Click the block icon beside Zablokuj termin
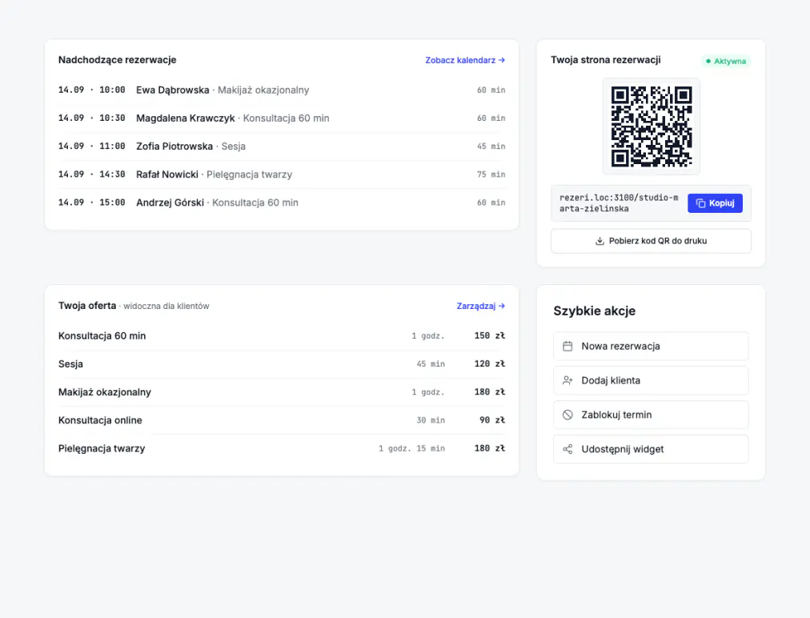810x618 pixels. tap(567, 415)
